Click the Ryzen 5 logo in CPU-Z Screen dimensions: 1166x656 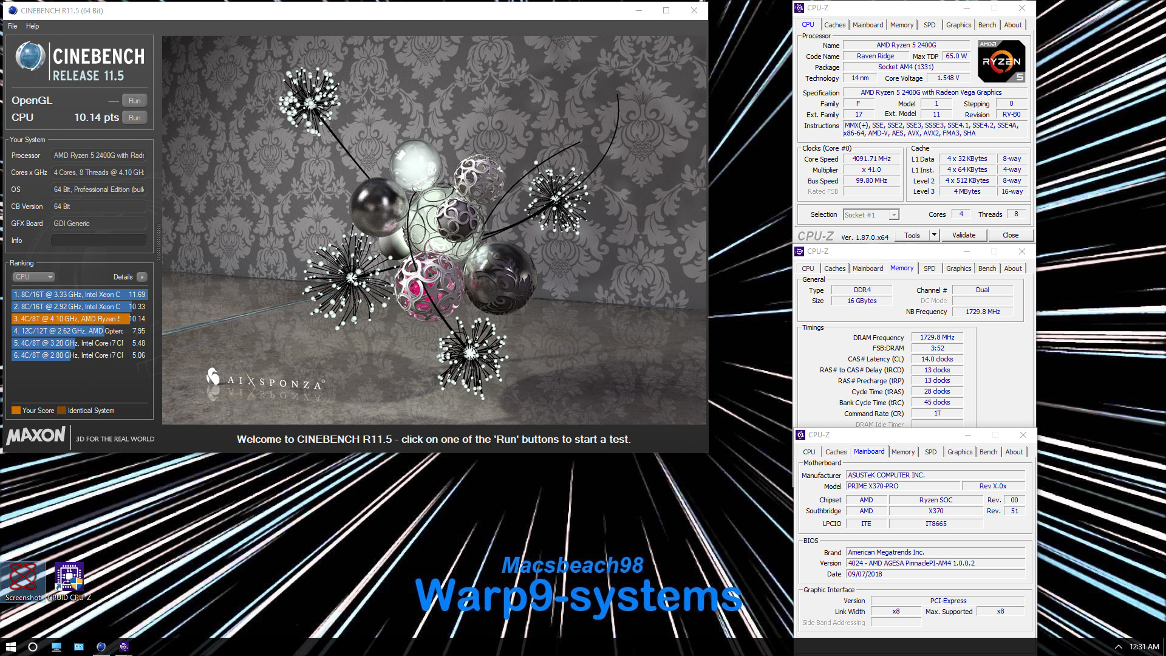point(1001,61)
